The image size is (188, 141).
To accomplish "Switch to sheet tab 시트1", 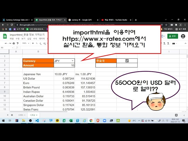I will 21,115.
